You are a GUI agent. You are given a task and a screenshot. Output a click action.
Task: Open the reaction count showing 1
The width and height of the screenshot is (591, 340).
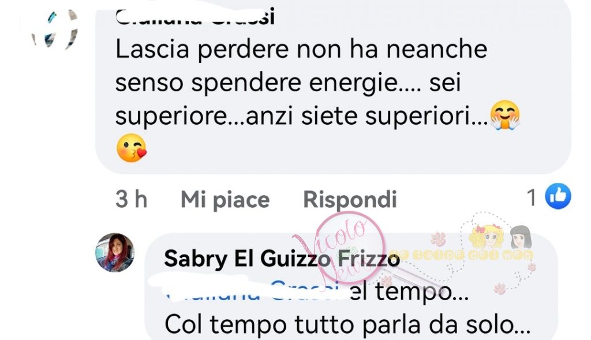pyautogui.click(x=532, y=197)
